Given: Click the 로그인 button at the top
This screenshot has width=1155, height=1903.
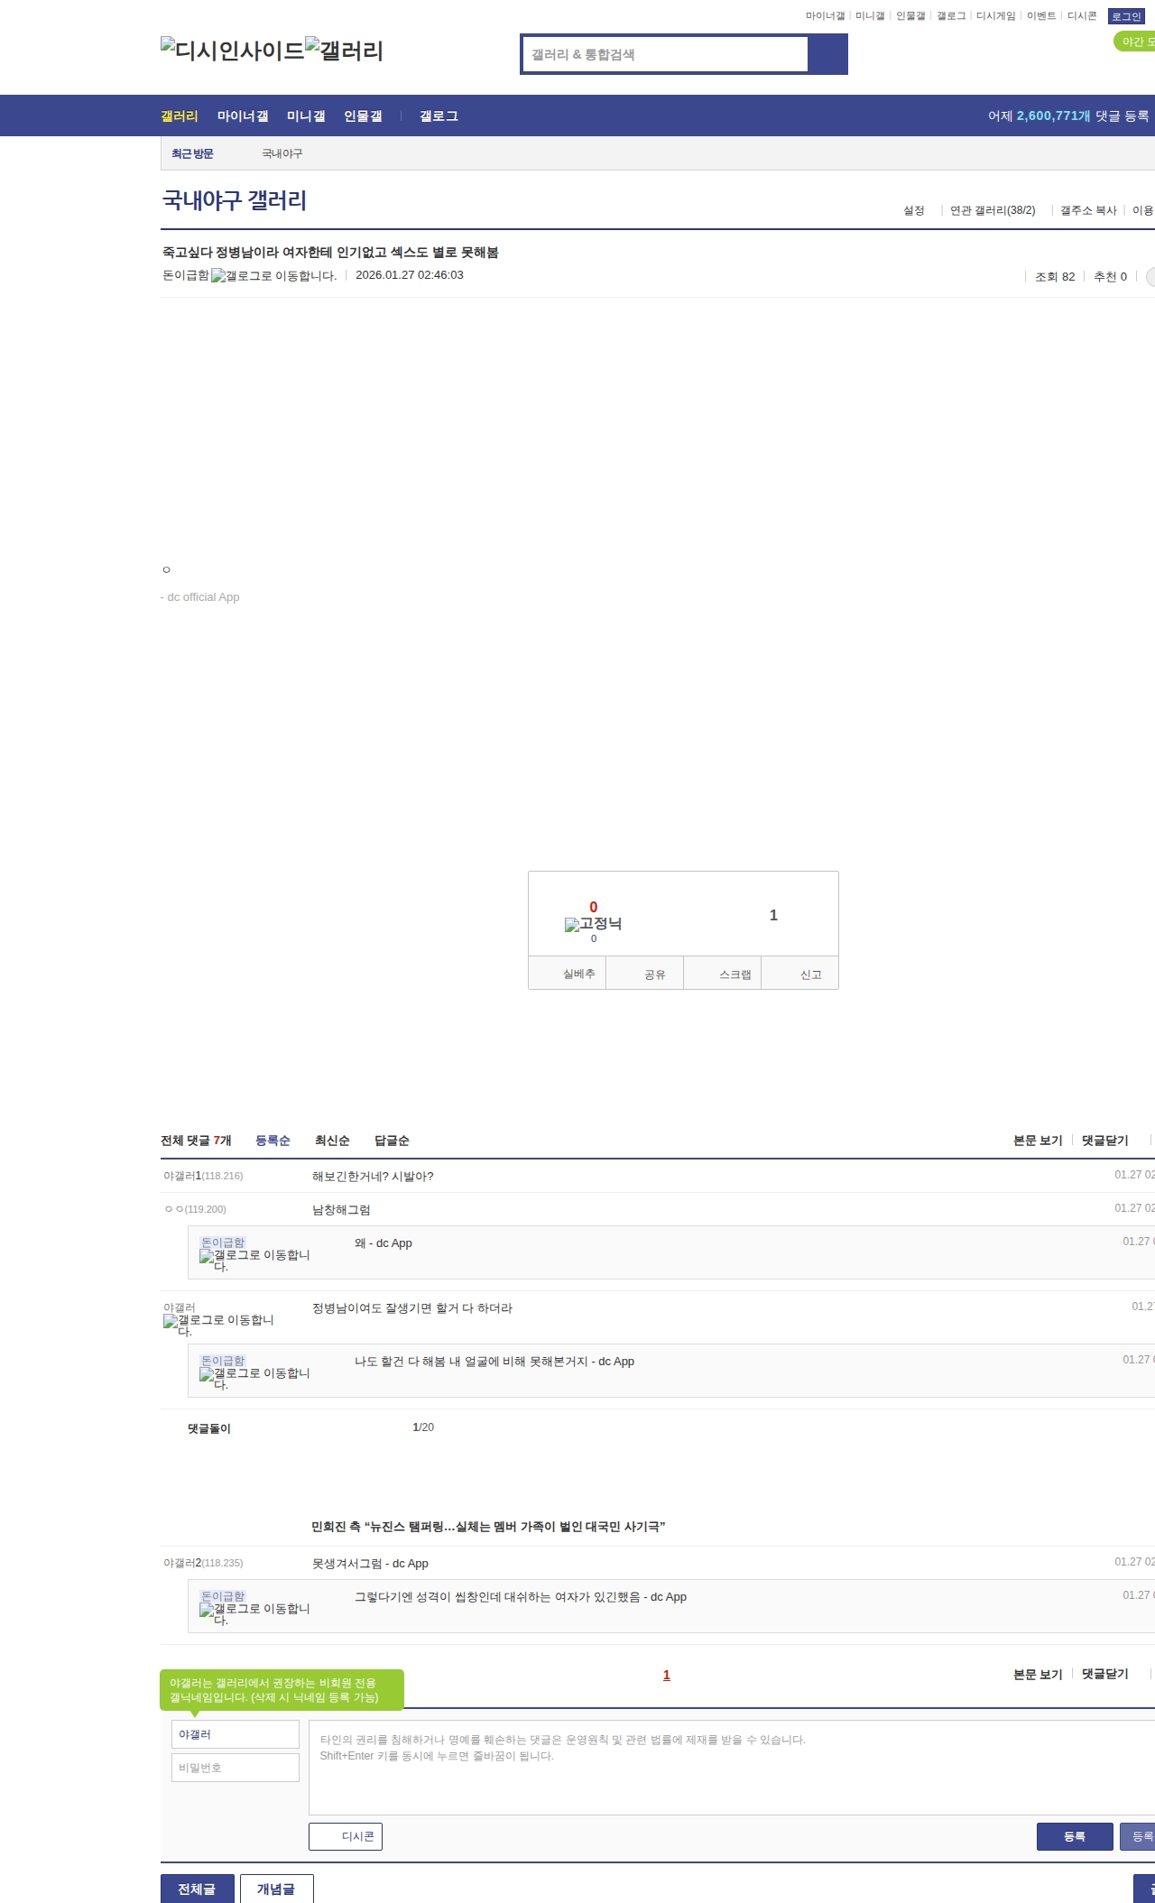Looking at the screenshot, I should coord(1126,16).
